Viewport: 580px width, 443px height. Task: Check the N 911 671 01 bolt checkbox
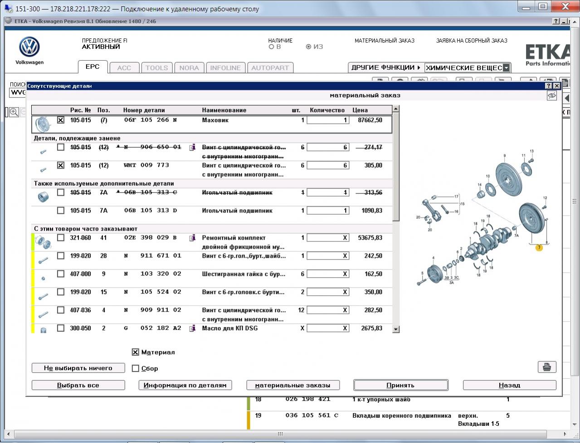click(61, 256)
